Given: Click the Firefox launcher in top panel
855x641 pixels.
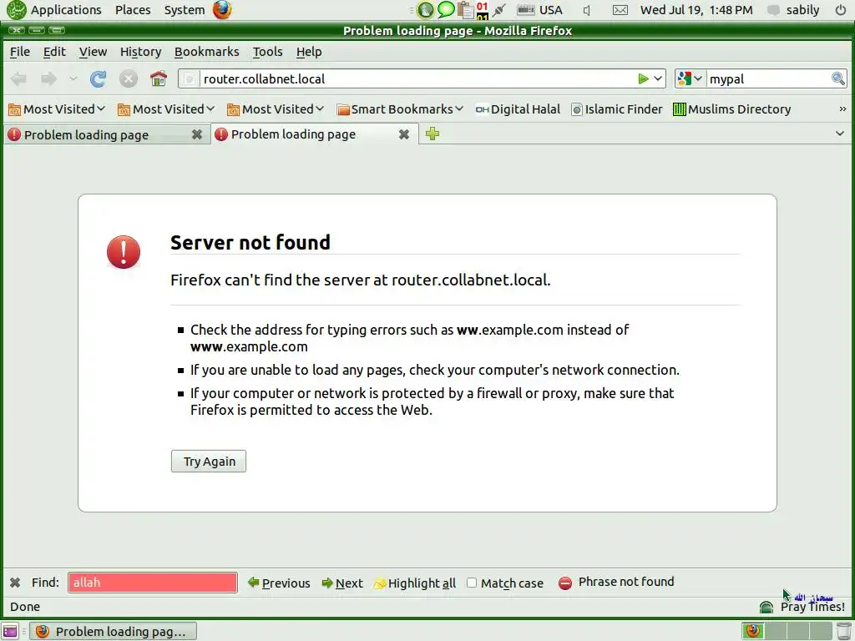Looking at the screenshot, I should click(222, 10).
